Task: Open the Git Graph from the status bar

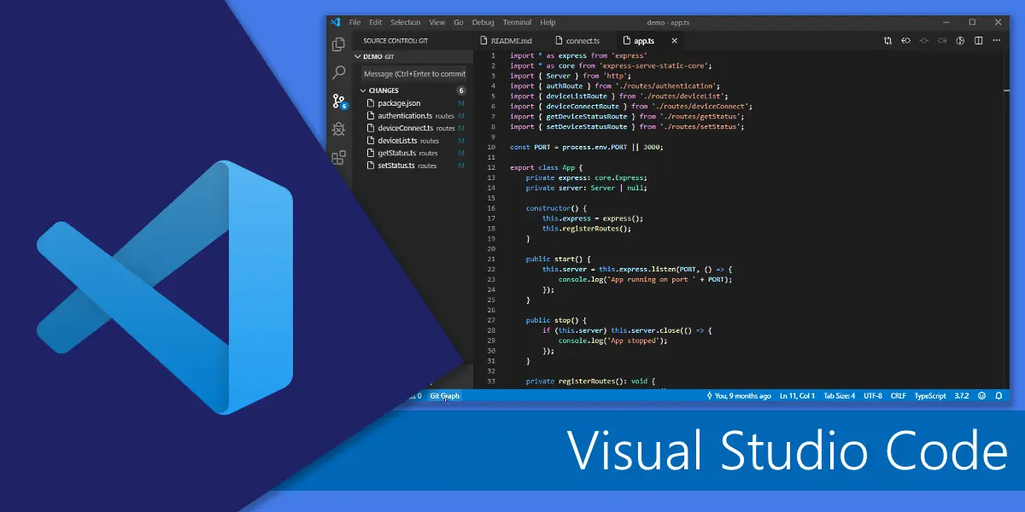Action: [444, 395]
